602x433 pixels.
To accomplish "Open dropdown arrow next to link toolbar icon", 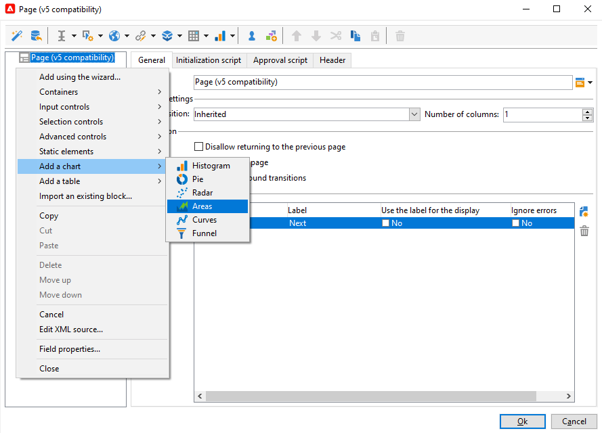I will click(x=153, y=36).
